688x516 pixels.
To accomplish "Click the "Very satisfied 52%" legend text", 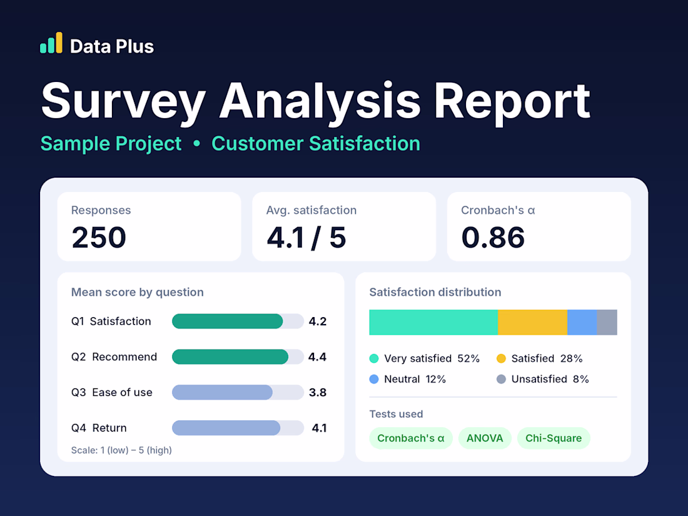I will pyautogui.click(x=432, y=358).
